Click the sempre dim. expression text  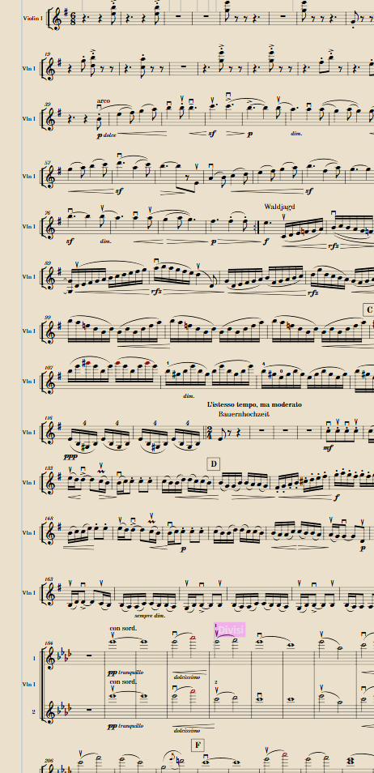[x=148, y=616]
